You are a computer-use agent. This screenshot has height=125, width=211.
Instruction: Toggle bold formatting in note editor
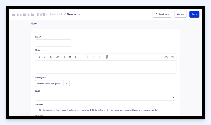(39, 57)
